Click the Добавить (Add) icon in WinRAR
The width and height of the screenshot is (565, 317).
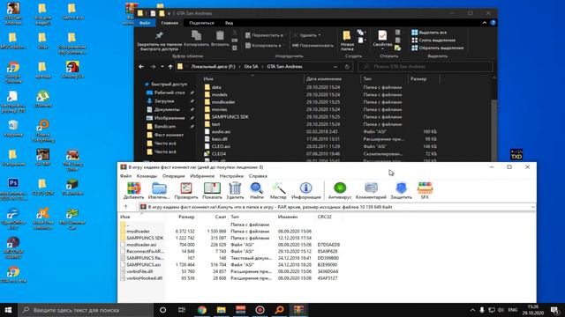[x=133, y=190]
